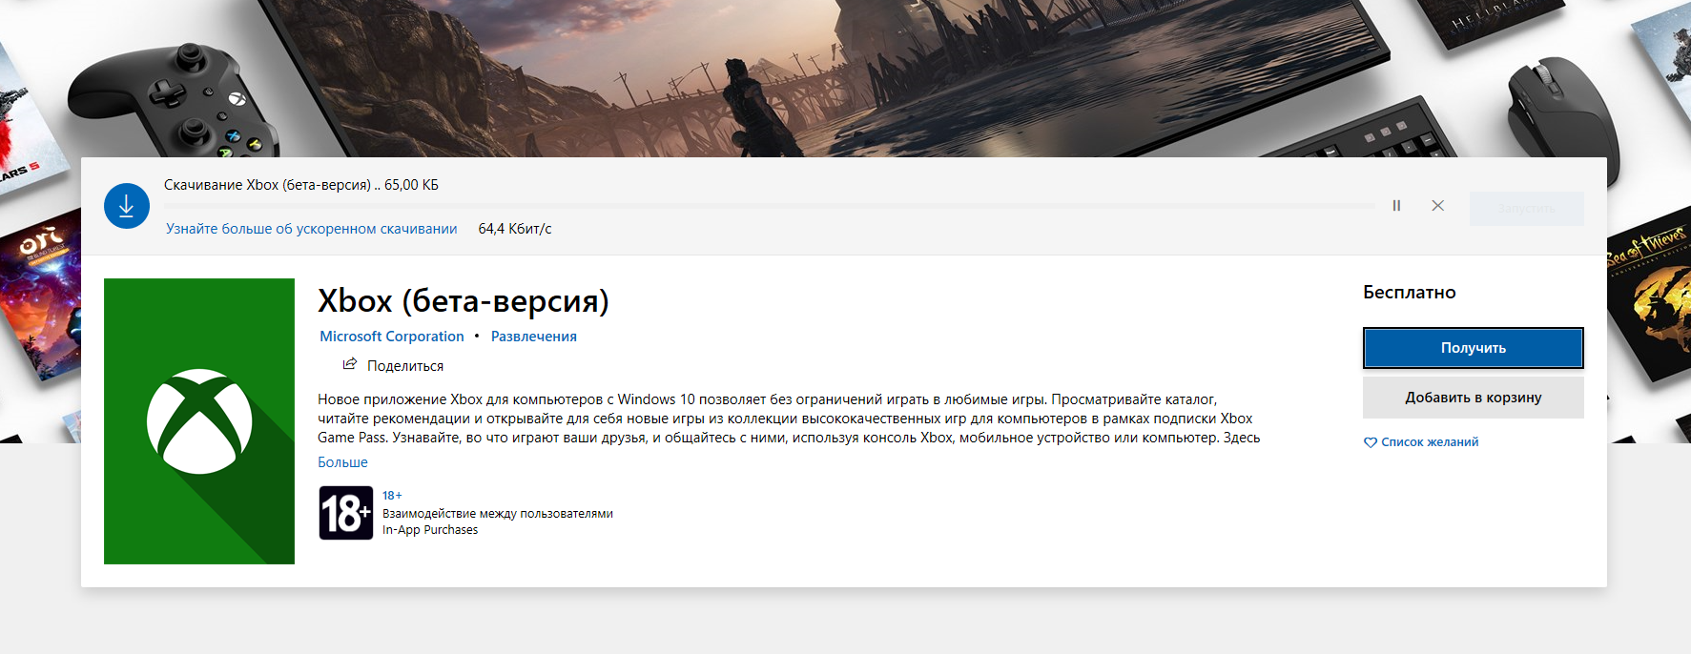Click the Xbox (бета-версия) title
Viewport: 1691px width, 654px height.
point(464,301)
